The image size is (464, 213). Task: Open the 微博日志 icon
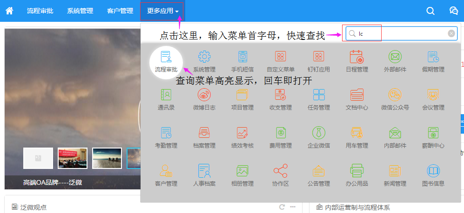[x=204, y=95]
